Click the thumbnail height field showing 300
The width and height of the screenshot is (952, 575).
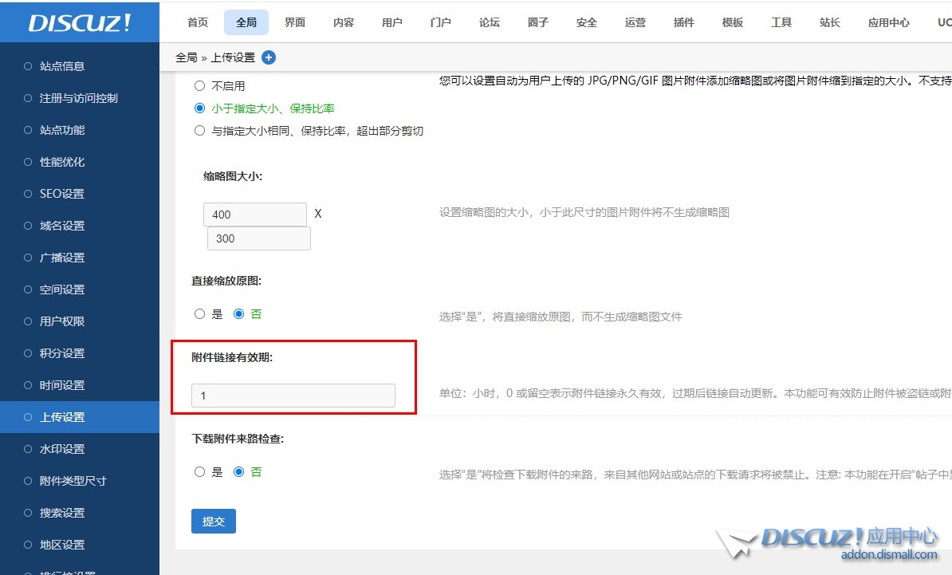[x=258, y=238]
